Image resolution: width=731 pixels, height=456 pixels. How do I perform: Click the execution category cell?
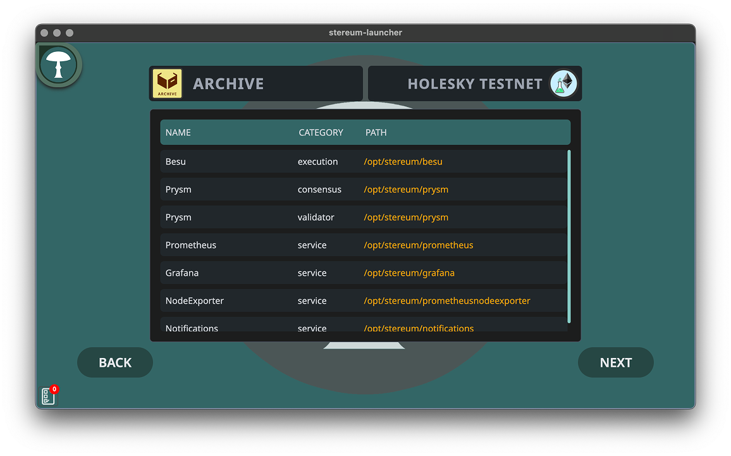[x=317, y=161]
